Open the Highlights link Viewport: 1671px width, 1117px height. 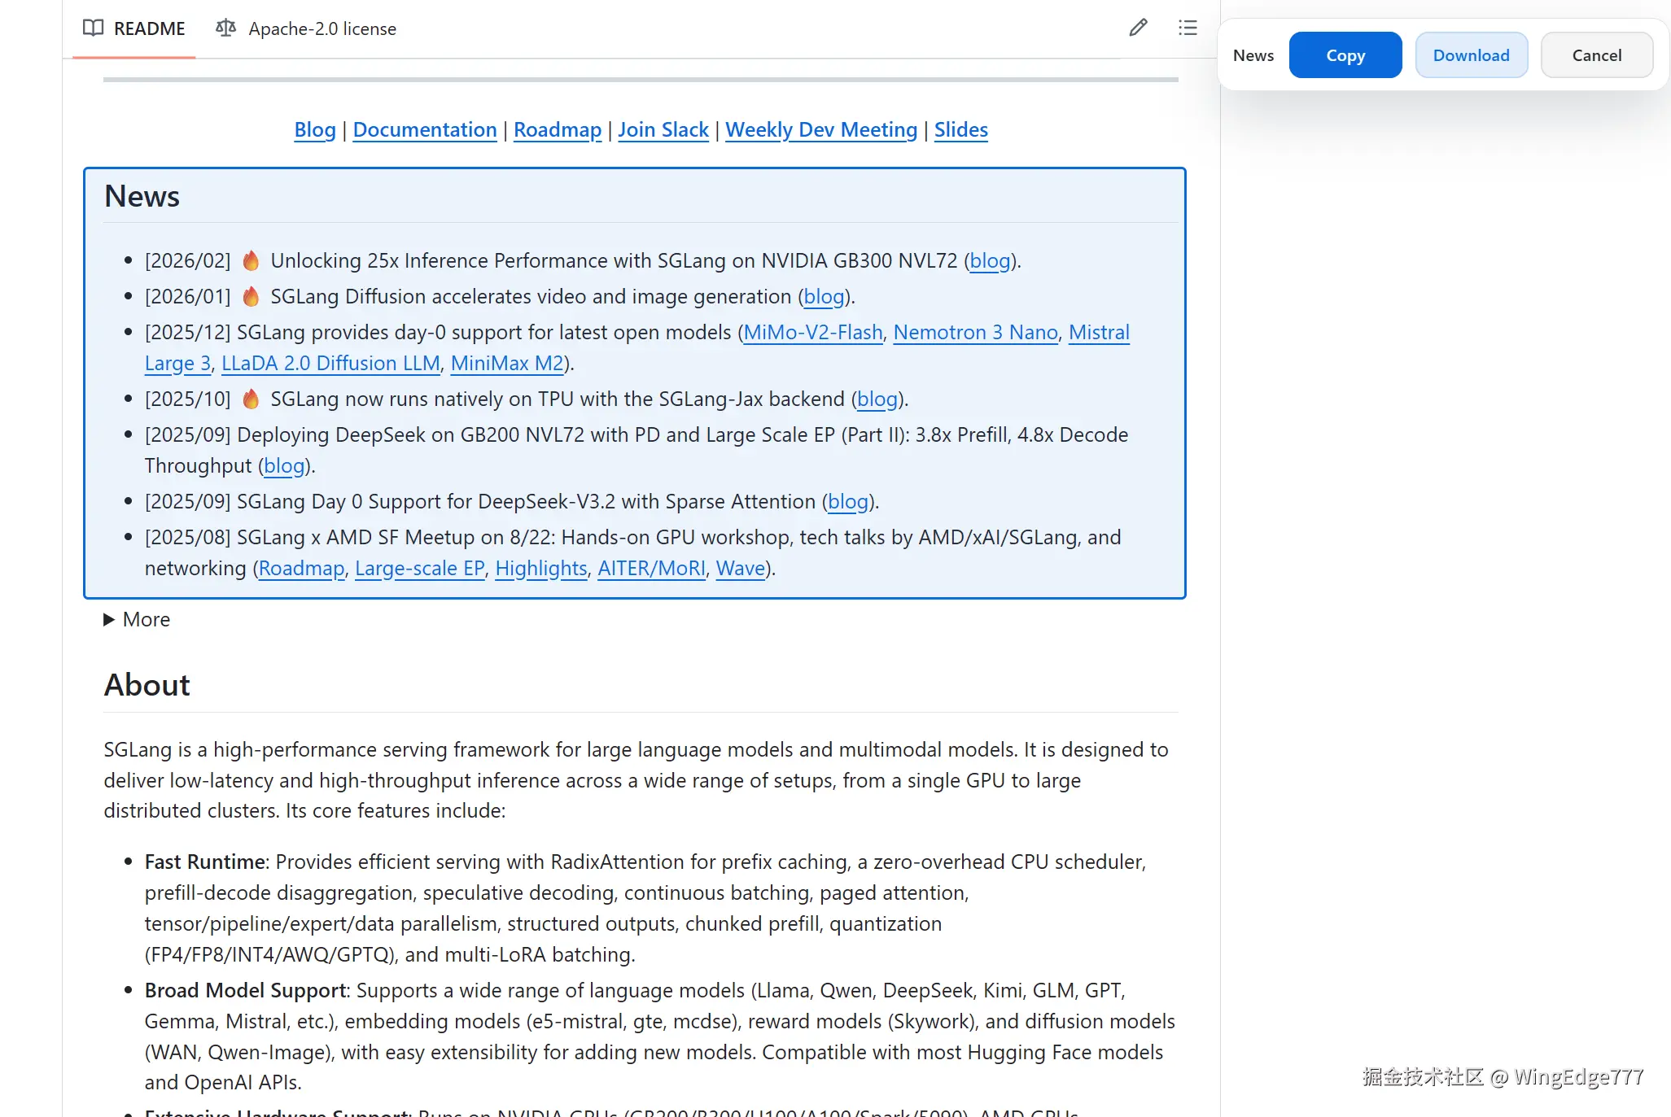(541, 568)
